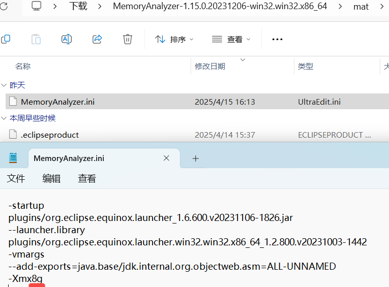The image size is (389, 287).
Task: Click the Notepad app icon in title bar
Action: pos(13,158)
